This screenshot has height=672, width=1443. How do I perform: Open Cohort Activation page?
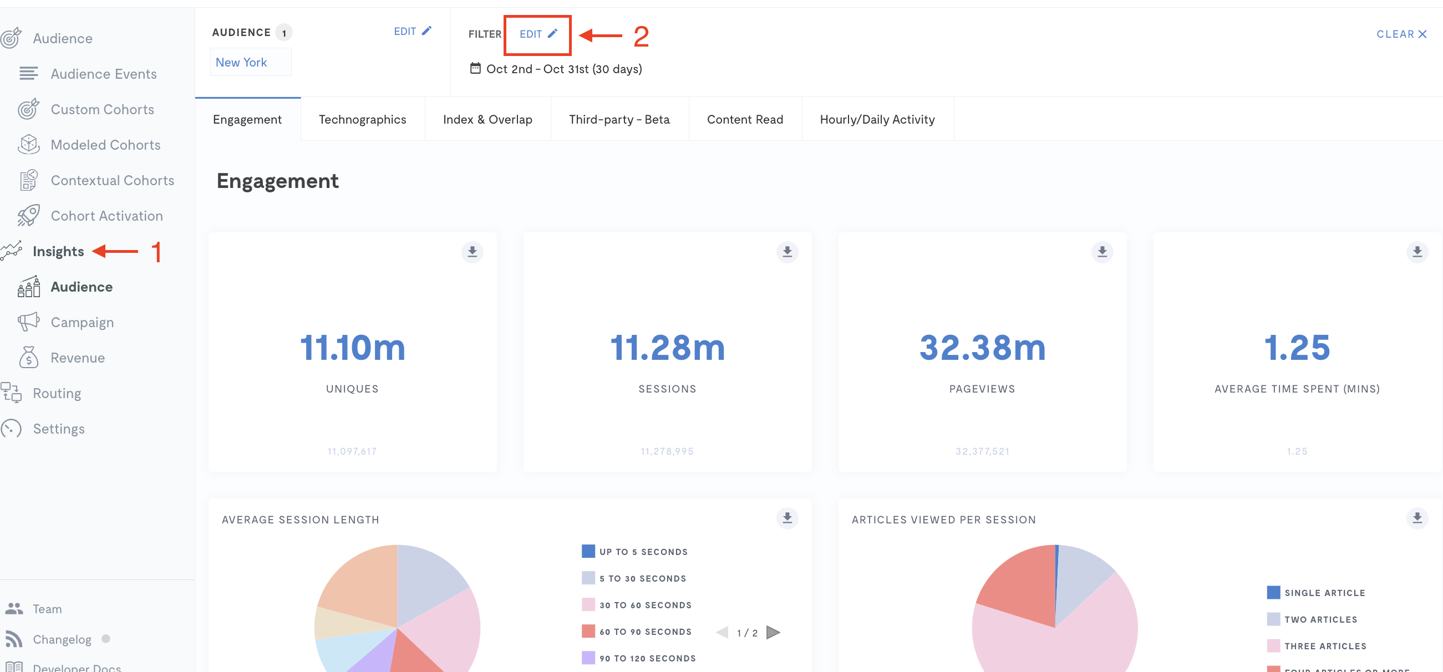click(106, 216)
